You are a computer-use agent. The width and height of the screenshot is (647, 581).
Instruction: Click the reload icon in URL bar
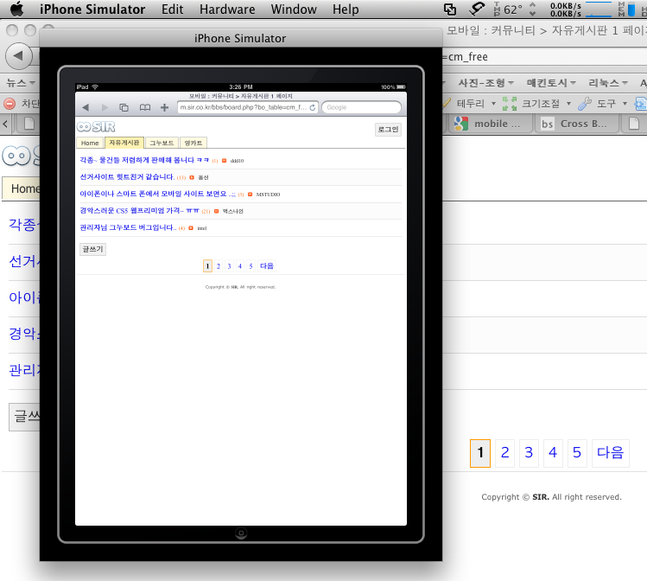[x=313, y=108]
